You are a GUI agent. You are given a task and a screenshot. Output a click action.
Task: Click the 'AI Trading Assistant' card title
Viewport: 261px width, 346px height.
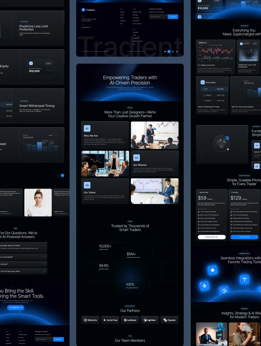206,65
